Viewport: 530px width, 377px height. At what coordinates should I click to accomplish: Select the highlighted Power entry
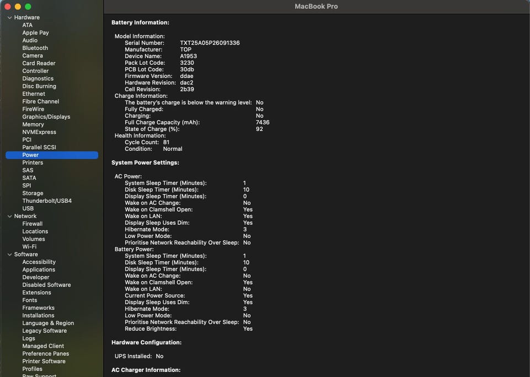point(52,155)
